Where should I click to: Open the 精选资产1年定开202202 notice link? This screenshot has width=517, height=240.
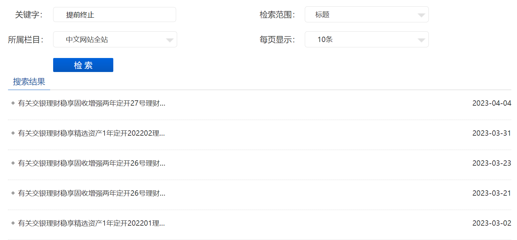coord(92,133)
